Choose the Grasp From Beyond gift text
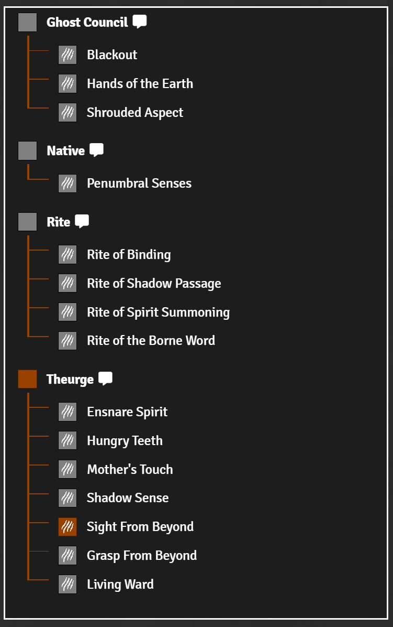The image size is (393, 627). [x=142, y=556]
